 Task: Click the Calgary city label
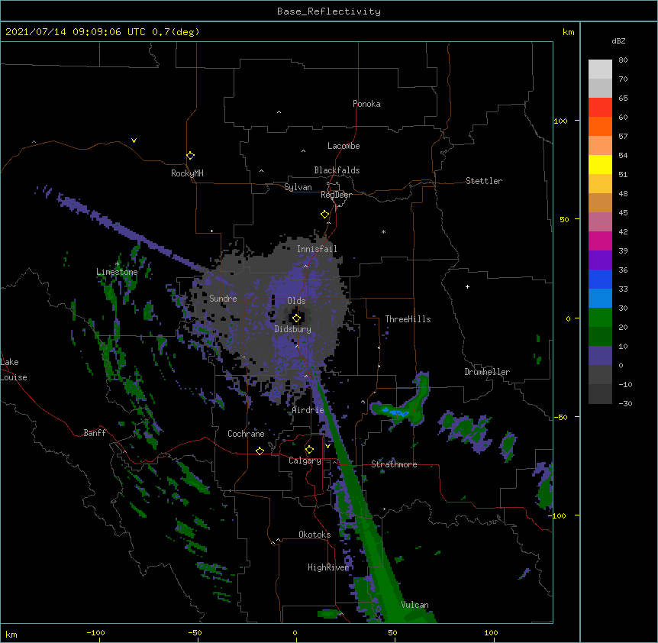305,460
